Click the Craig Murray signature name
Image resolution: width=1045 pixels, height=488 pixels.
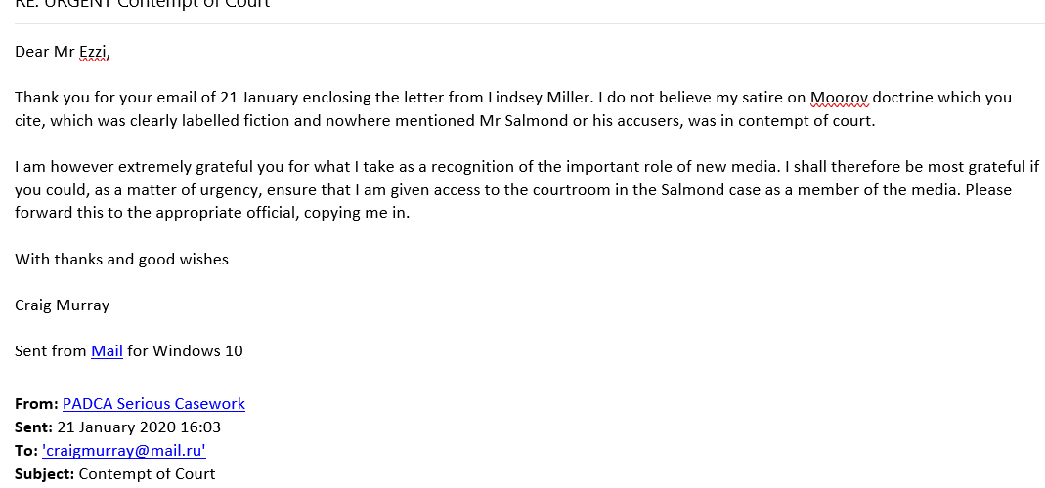(x=62, y=305)
